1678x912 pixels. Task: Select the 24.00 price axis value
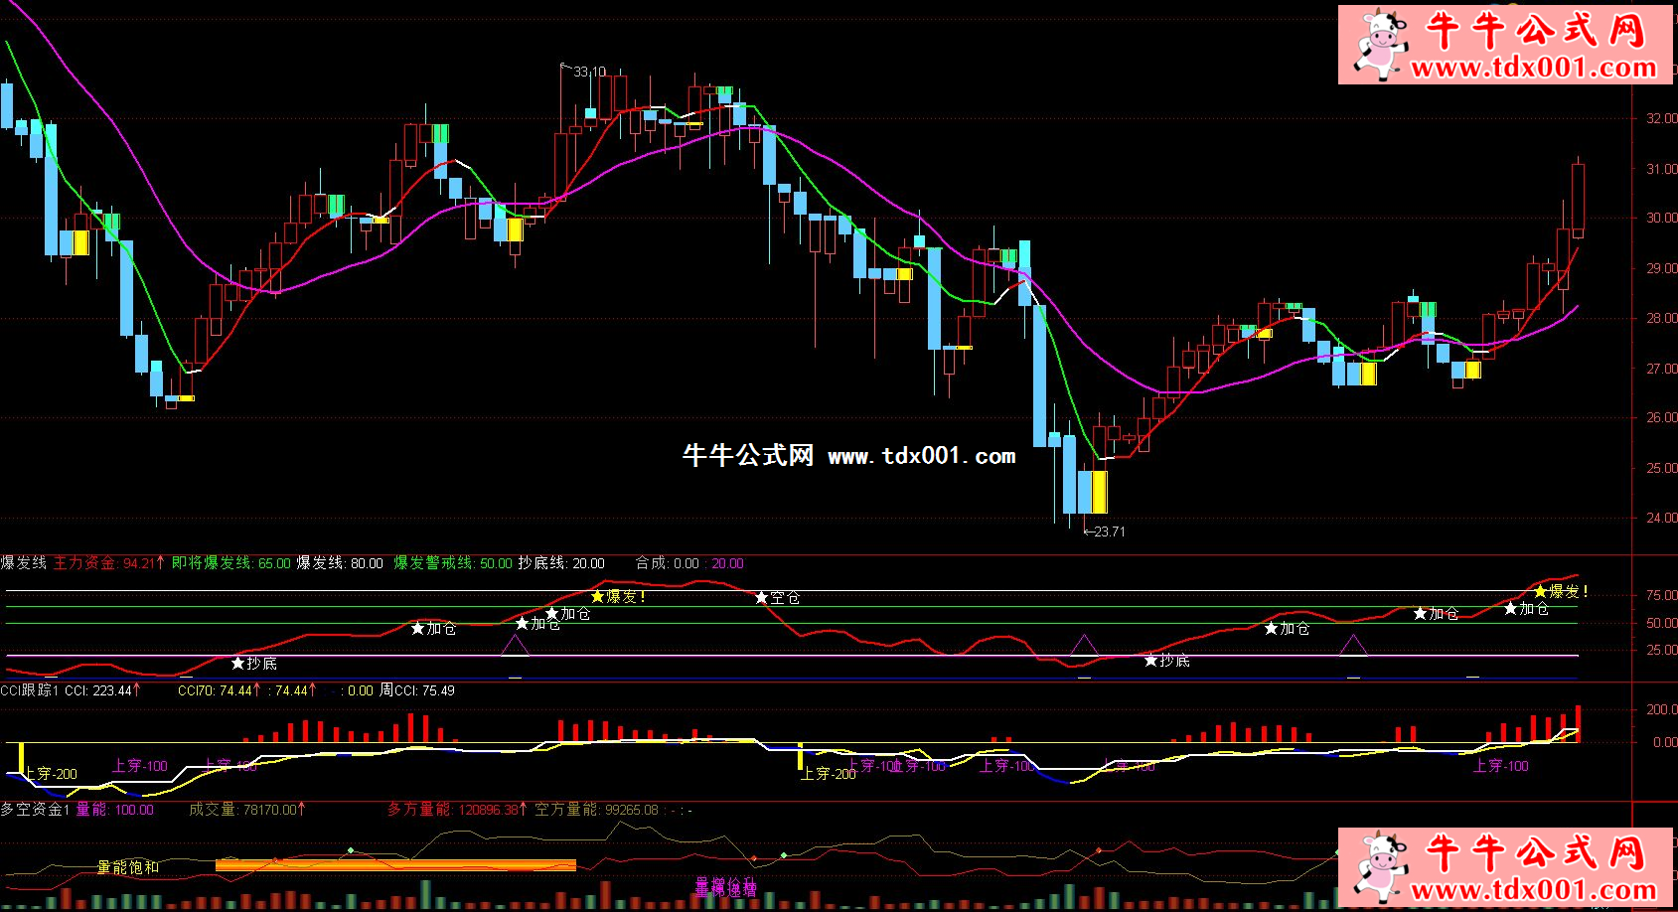point(1661,518)
